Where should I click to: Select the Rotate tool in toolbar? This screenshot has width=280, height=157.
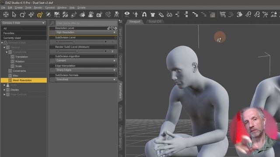23,14
